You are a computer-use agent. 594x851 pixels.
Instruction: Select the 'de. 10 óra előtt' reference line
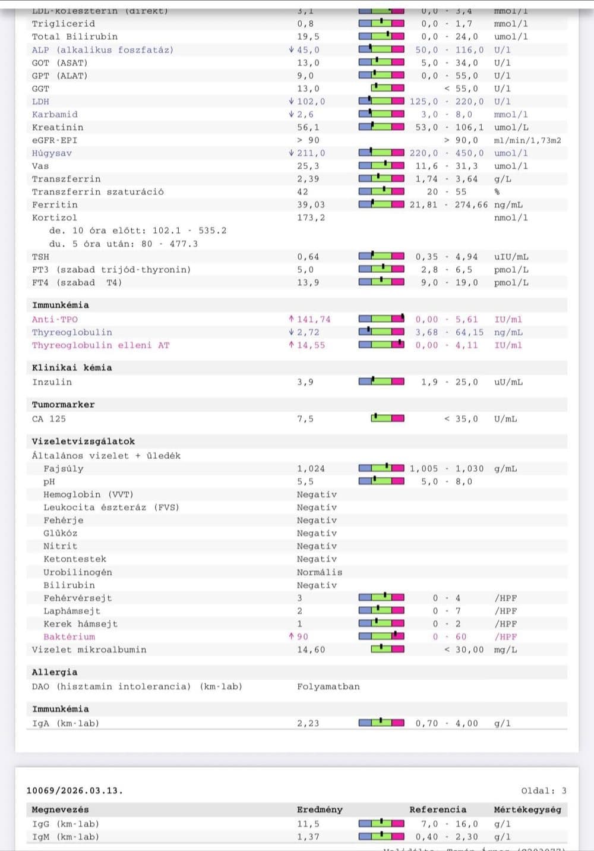(138, 231)
